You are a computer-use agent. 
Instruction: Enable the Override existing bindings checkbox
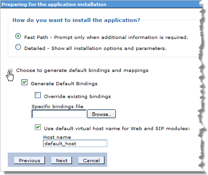[x=38, y=95]
